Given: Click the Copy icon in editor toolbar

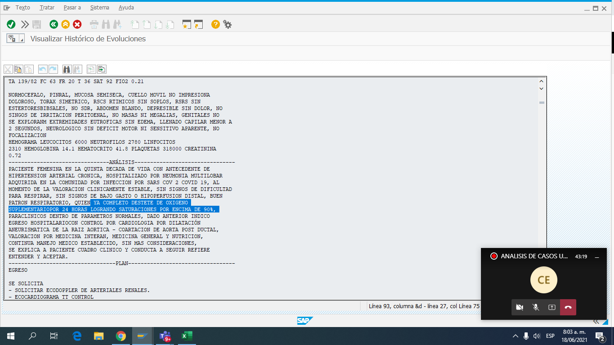Looking at the screenshot, I should 18,69.
